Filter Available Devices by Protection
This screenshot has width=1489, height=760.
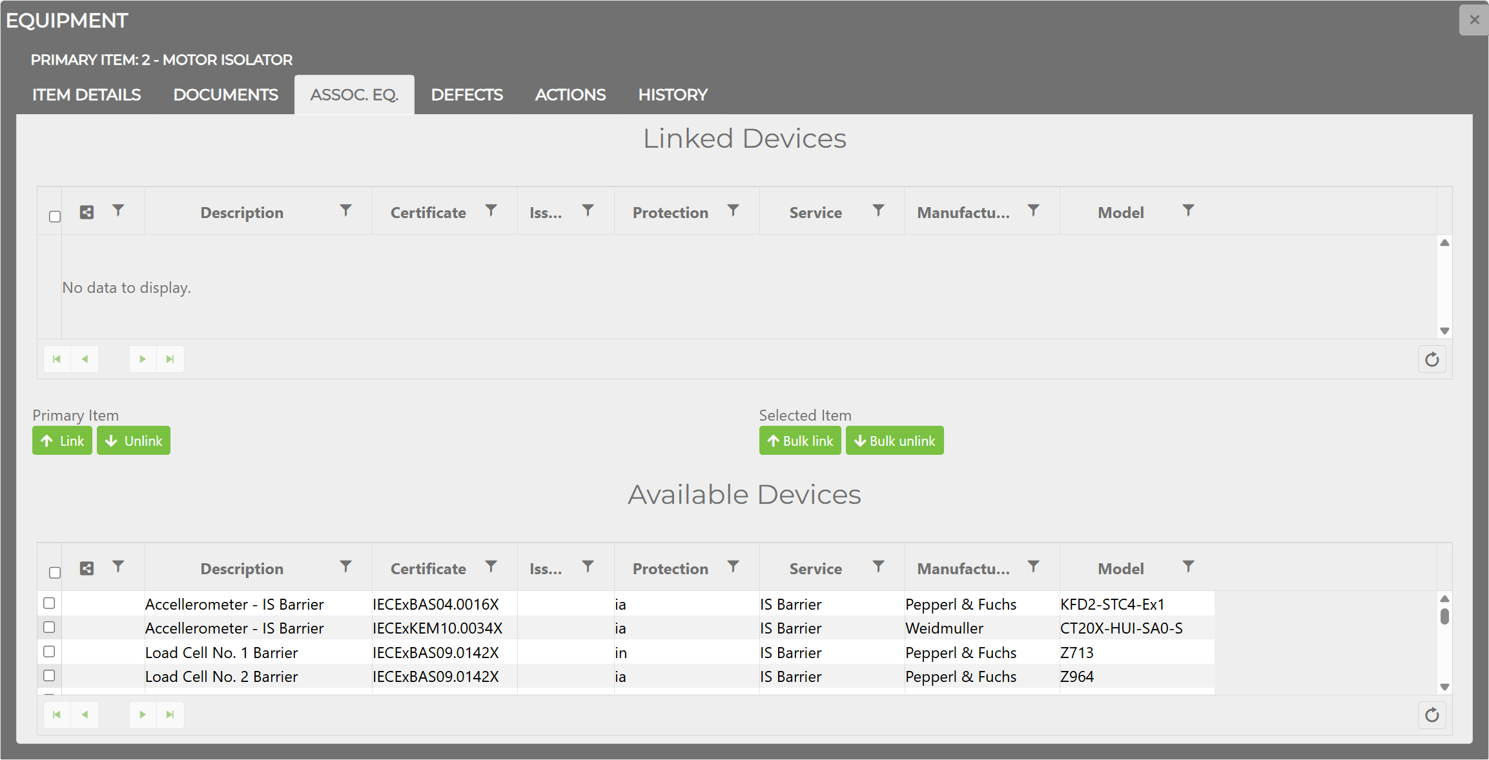coord(734,566)
